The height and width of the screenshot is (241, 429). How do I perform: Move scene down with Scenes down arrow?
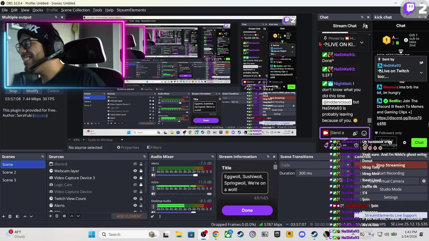[31, 216]
